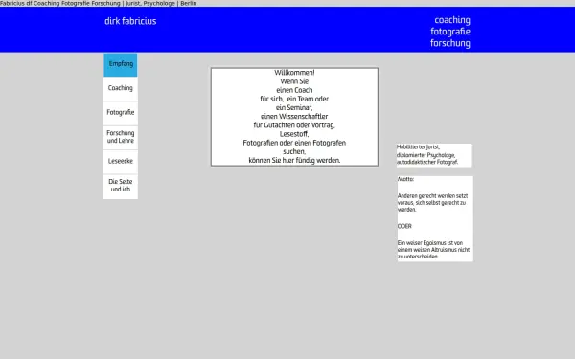Click the 'Anderen gerecht werden' motto paragraph

point(433,203)
